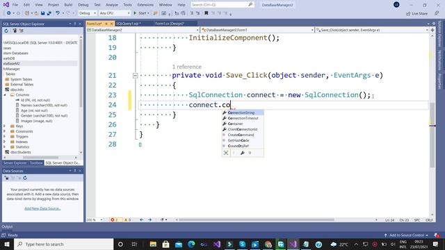Image resolution: width=445 pixels, height=250 pixels.
Task: Select dbo.Students table in tree
Action: pos(20,152)
